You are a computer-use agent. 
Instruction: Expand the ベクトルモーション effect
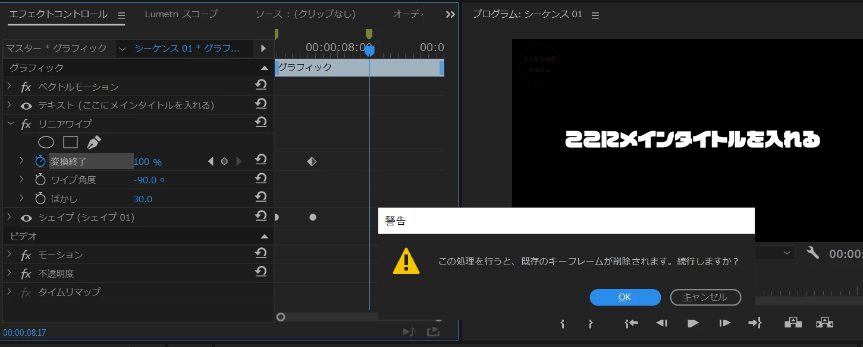pos(10,87)
